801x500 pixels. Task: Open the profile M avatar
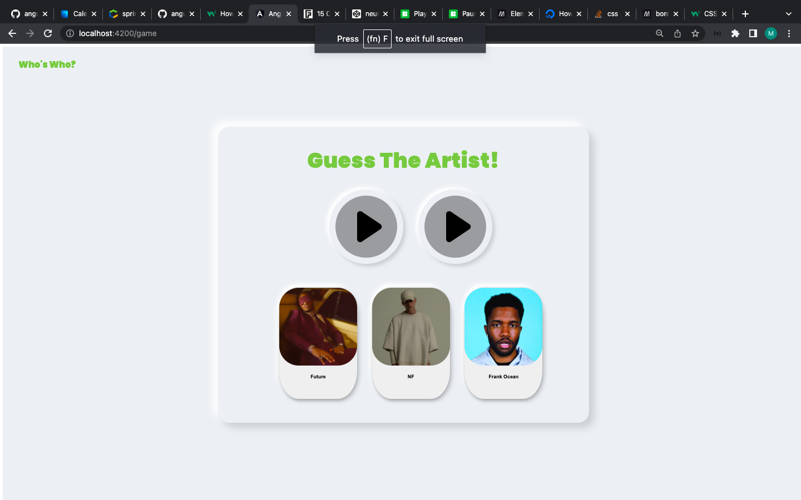pos(771,33)
